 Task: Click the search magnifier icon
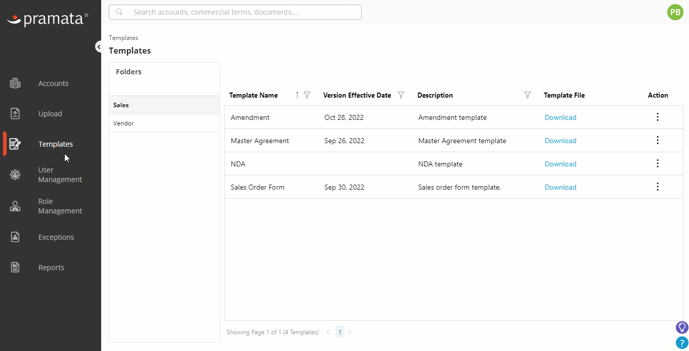click(x=119, y=12)
